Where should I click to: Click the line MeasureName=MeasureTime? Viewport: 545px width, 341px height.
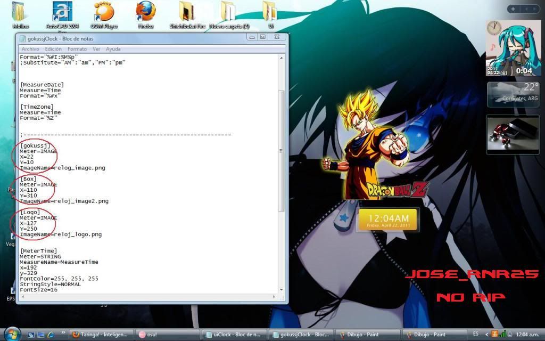(x=59, y=262)
